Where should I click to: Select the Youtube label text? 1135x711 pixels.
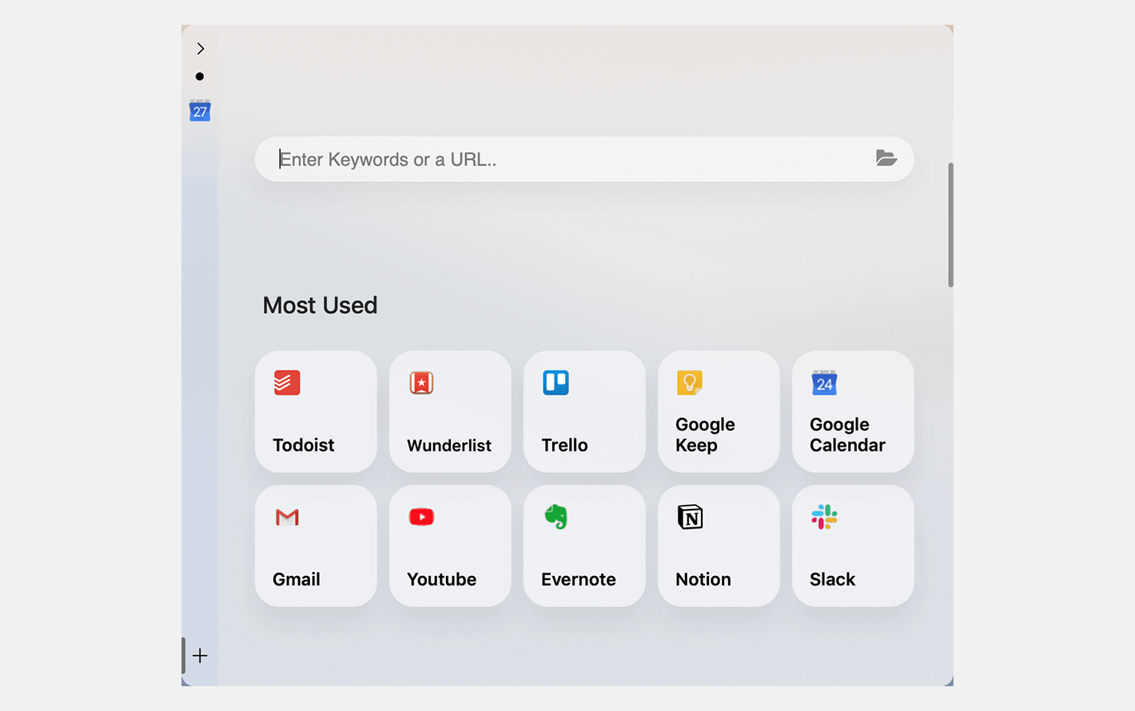(441, 579)
